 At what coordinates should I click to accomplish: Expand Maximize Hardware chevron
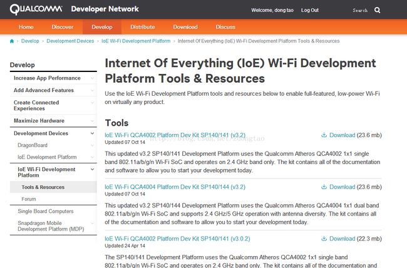[92, 121]
